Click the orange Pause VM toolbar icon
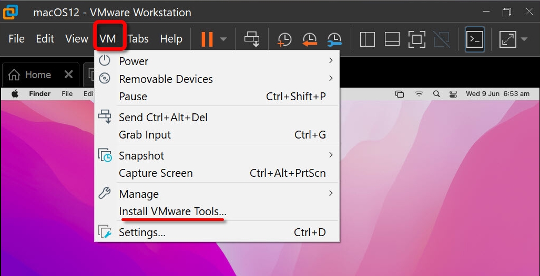 coord(207,39)
